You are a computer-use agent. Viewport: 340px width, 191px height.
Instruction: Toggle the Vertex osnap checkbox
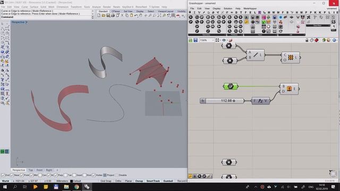pos(93,175)
